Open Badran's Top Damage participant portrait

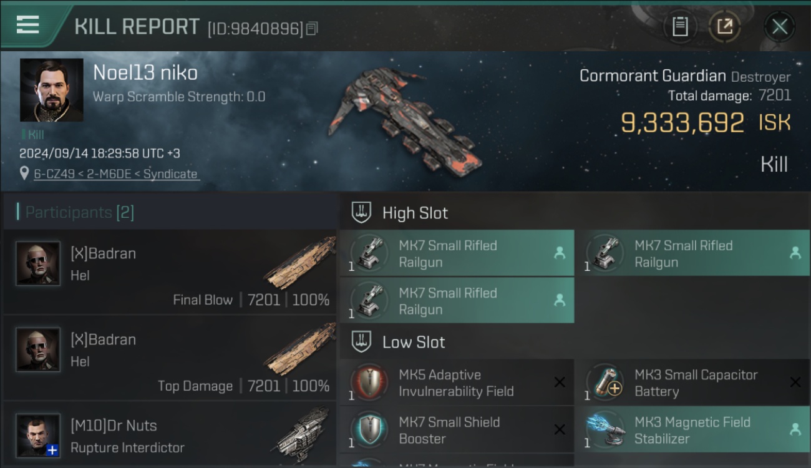point(38,349)
